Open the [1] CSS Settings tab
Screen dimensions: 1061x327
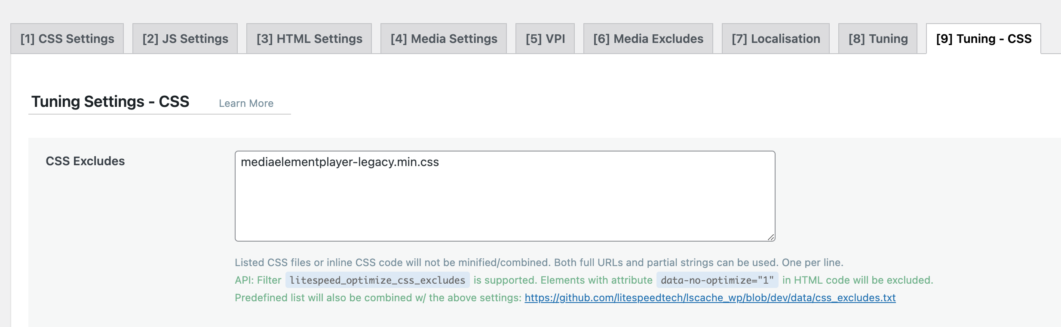point(67,39)
